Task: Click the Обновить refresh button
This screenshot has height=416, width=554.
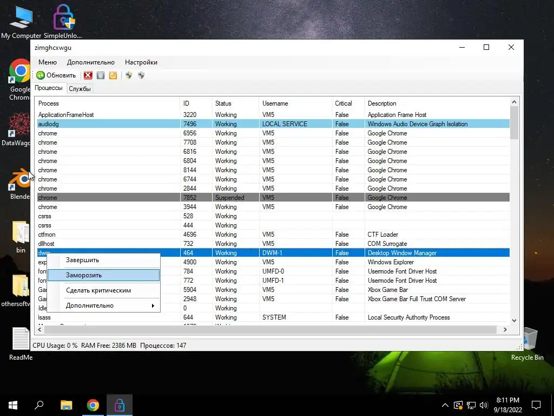Action: tap(56, 75)
